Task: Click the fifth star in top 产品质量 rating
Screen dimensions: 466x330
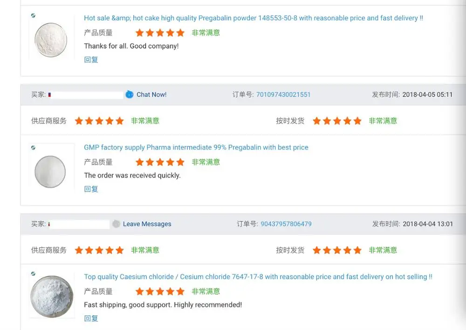Action: click(181, 33)
